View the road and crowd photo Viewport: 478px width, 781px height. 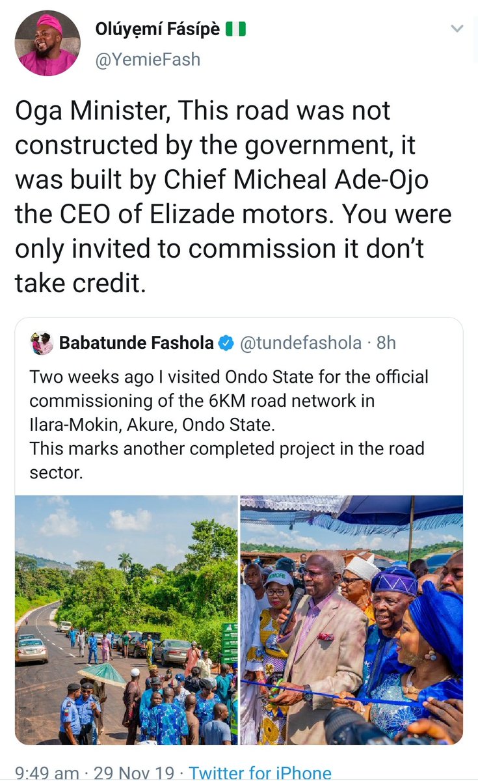point(126,620)
